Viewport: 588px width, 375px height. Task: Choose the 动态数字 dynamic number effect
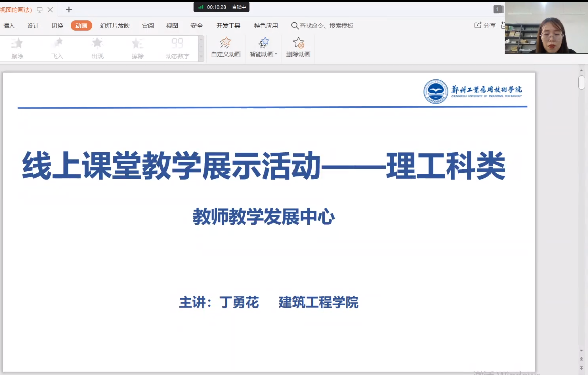(x=178, y=48)
